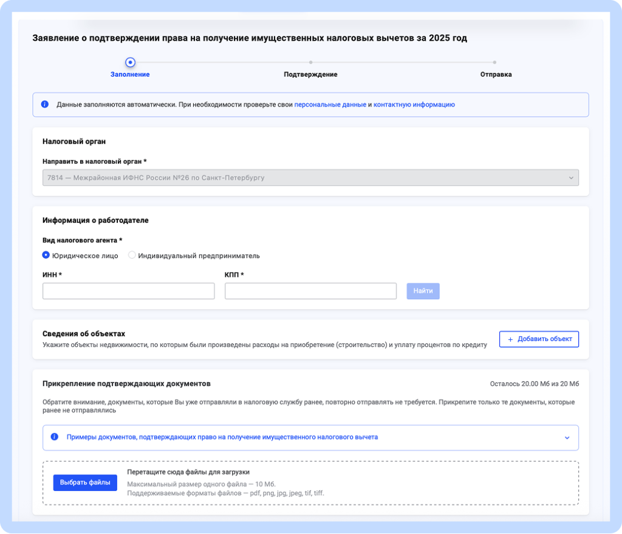Select the Индивидуальный предприниматель radio button
Image resolution: width=622 pixels, height=534 pixels.
coord(132,255)
